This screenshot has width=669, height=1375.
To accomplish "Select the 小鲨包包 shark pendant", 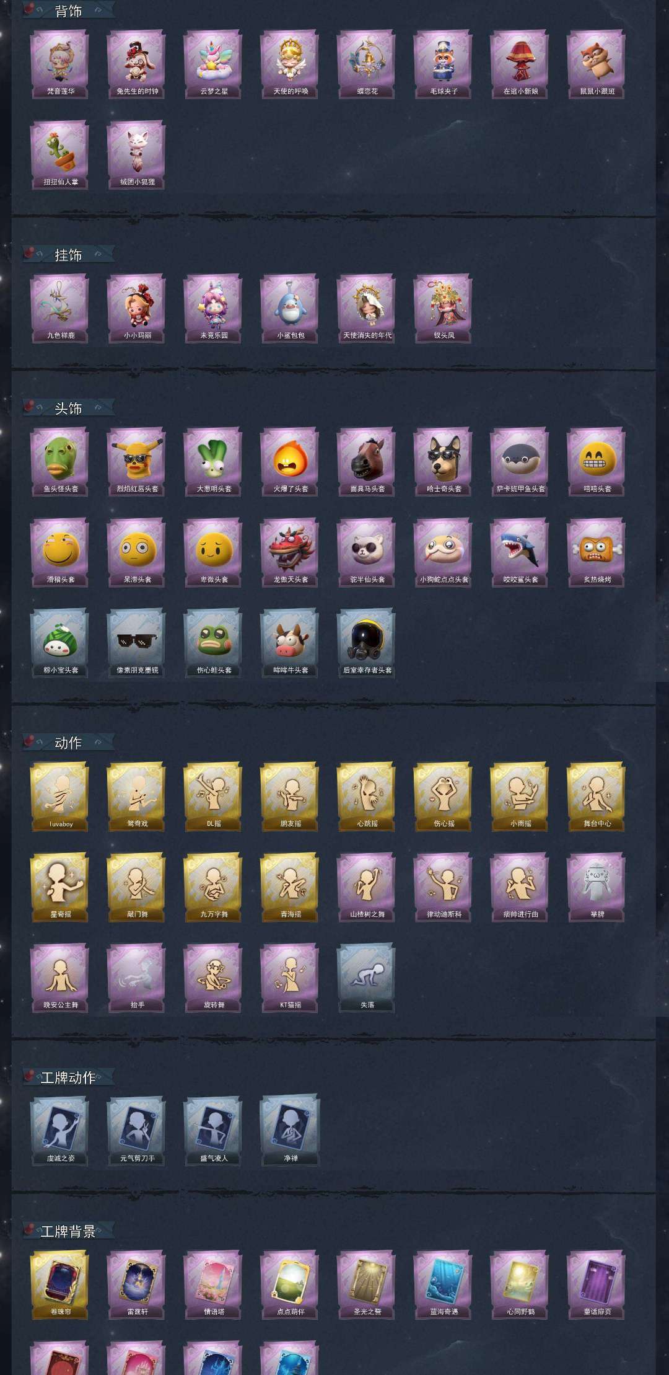I will tap(290, 308).
